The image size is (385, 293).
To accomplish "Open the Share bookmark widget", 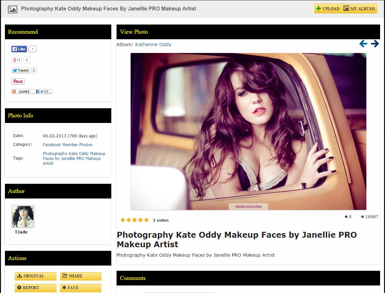I will (32, 92).
